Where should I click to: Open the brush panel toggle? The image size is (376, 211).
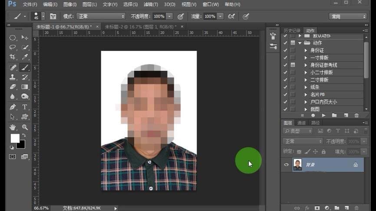coord(53,16)
